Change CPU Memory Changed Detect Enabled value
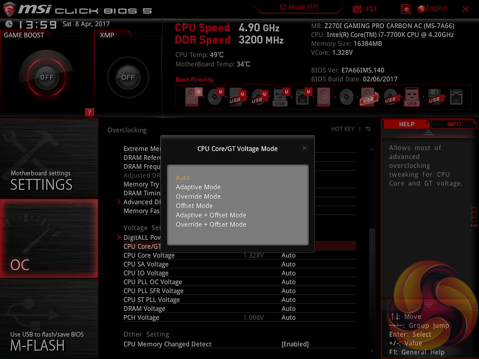This screenshot has height=359, width=479. coord(295,344)
